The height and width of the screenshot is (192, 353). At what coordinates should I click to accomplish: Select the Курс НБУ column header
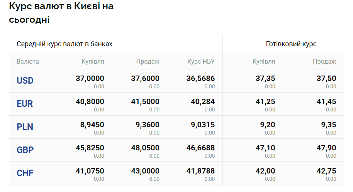point(201,61)
